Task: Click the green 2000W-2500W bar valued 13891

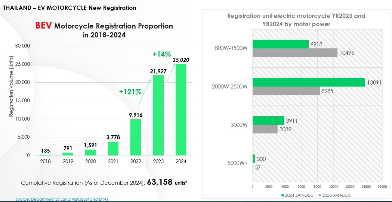Action: click(309, 82)
